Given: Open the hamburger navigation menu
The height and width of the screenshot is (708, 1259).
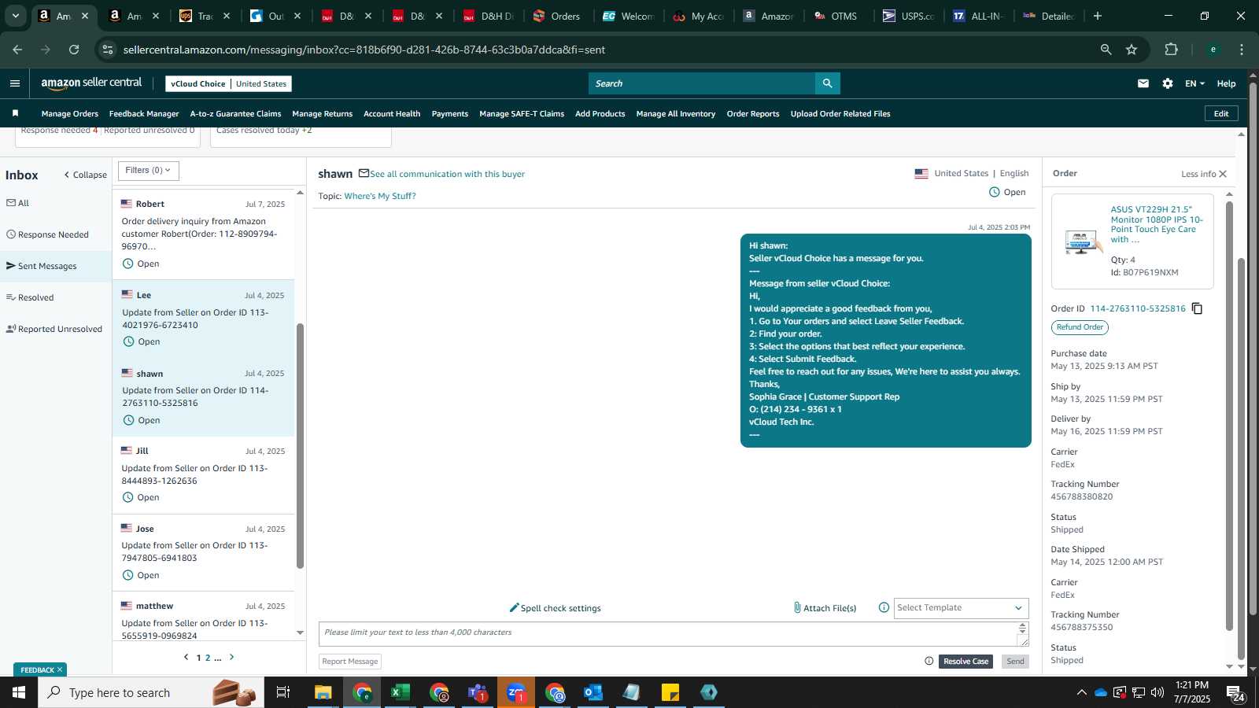Looking at the screenshot, I should coord(15,83).
